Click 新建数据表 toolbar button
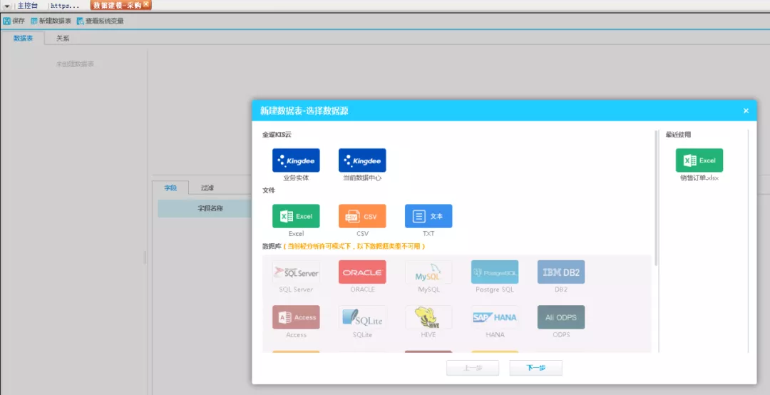This screenshot has height=395, width=770. 51,21
